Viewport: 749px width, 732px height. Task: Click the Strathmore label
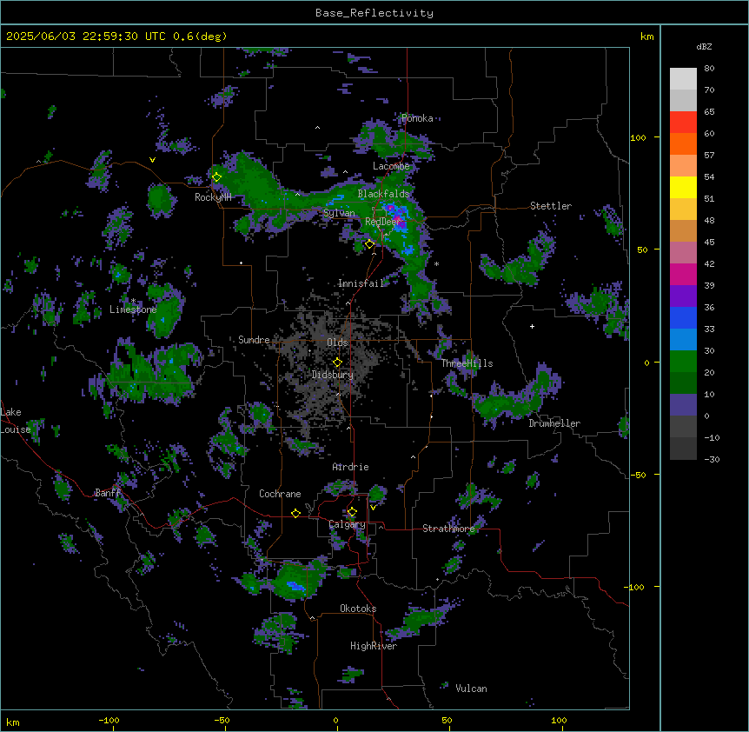tap(448, 529)
